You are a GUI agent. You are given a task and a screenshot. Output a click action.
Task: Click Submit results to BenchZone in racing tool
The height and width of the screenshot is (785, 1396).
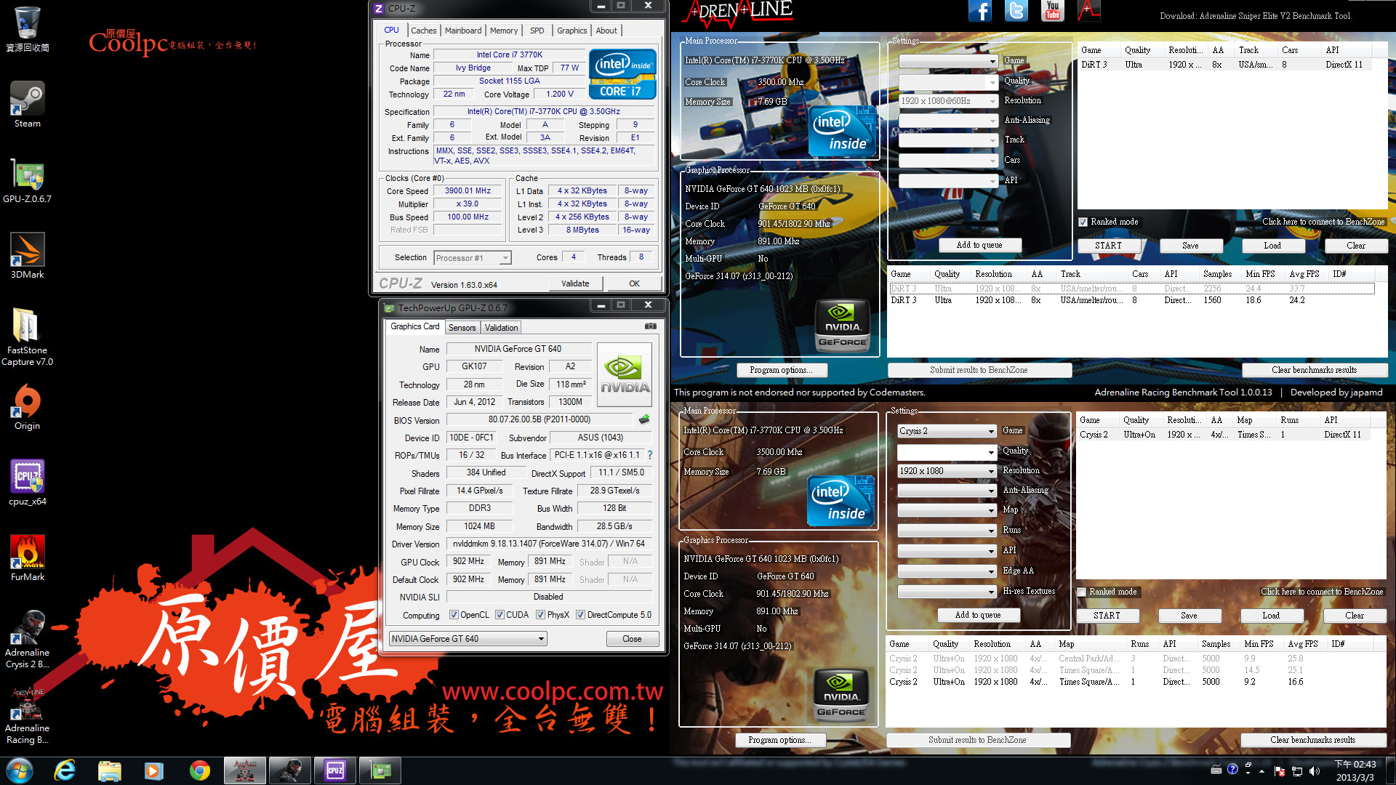(x=979, y=370)
